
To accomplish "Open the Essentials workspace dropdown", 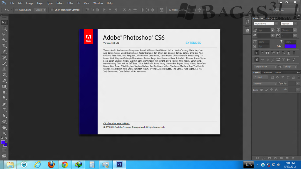I will [286, 10].
